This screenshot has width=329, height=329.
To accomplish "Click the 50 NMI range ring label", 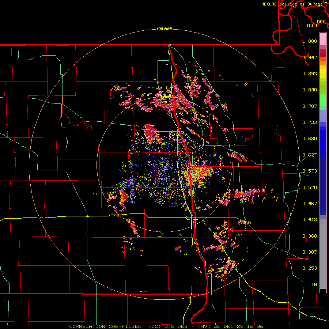I will tap(164, 97).
